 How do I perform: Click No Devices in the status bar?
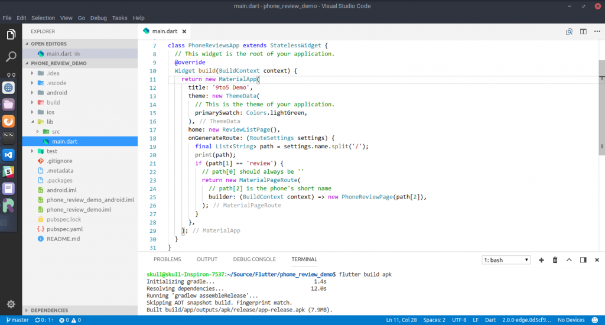click(571, 320)
